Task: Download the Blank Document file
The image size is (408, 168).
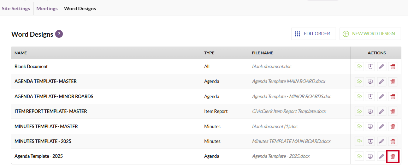Action: pyautogui.click(x=370, y=67)
